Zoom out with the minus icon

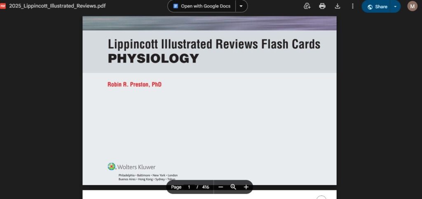(221, 187)
